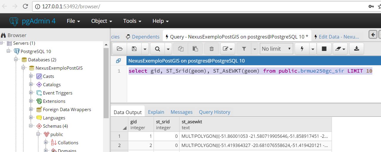This screenshot has height=152, width=381.
Task: Switch to the Dependents tab
Action: coord(143,37)
